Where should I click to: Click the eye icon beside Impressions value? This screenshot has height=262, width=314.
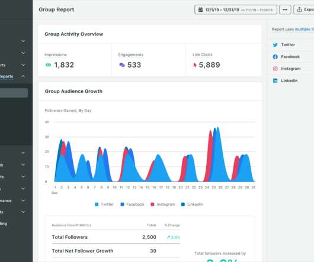(x=48, y=65)
